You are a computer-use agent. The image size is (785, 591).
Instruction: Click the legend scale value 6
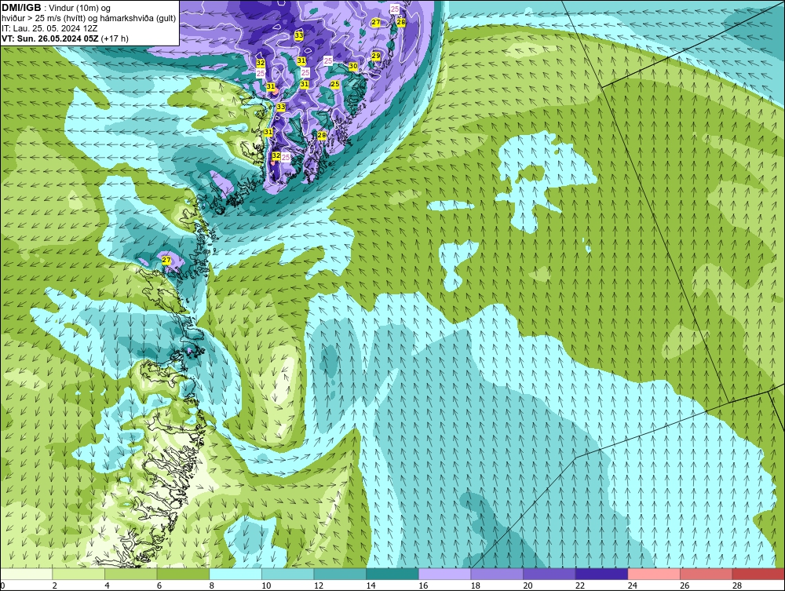pyautogui.click(x=159, y=586)
